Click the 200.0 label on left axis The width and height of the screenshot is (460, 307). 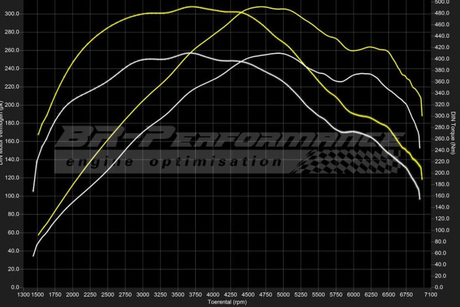(13, 105)
